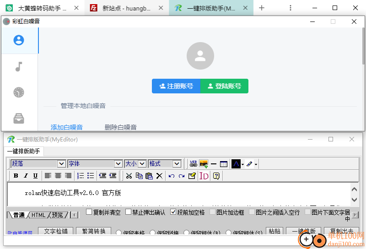
Task: Select the 一键排版助手 tab in MyEditor
Action: pyautogui.click(x=24, y=151)
